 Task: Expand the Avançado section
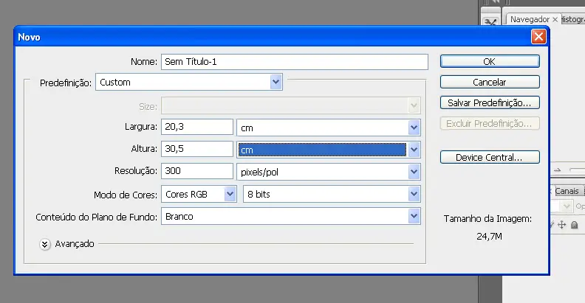[45, 244]
